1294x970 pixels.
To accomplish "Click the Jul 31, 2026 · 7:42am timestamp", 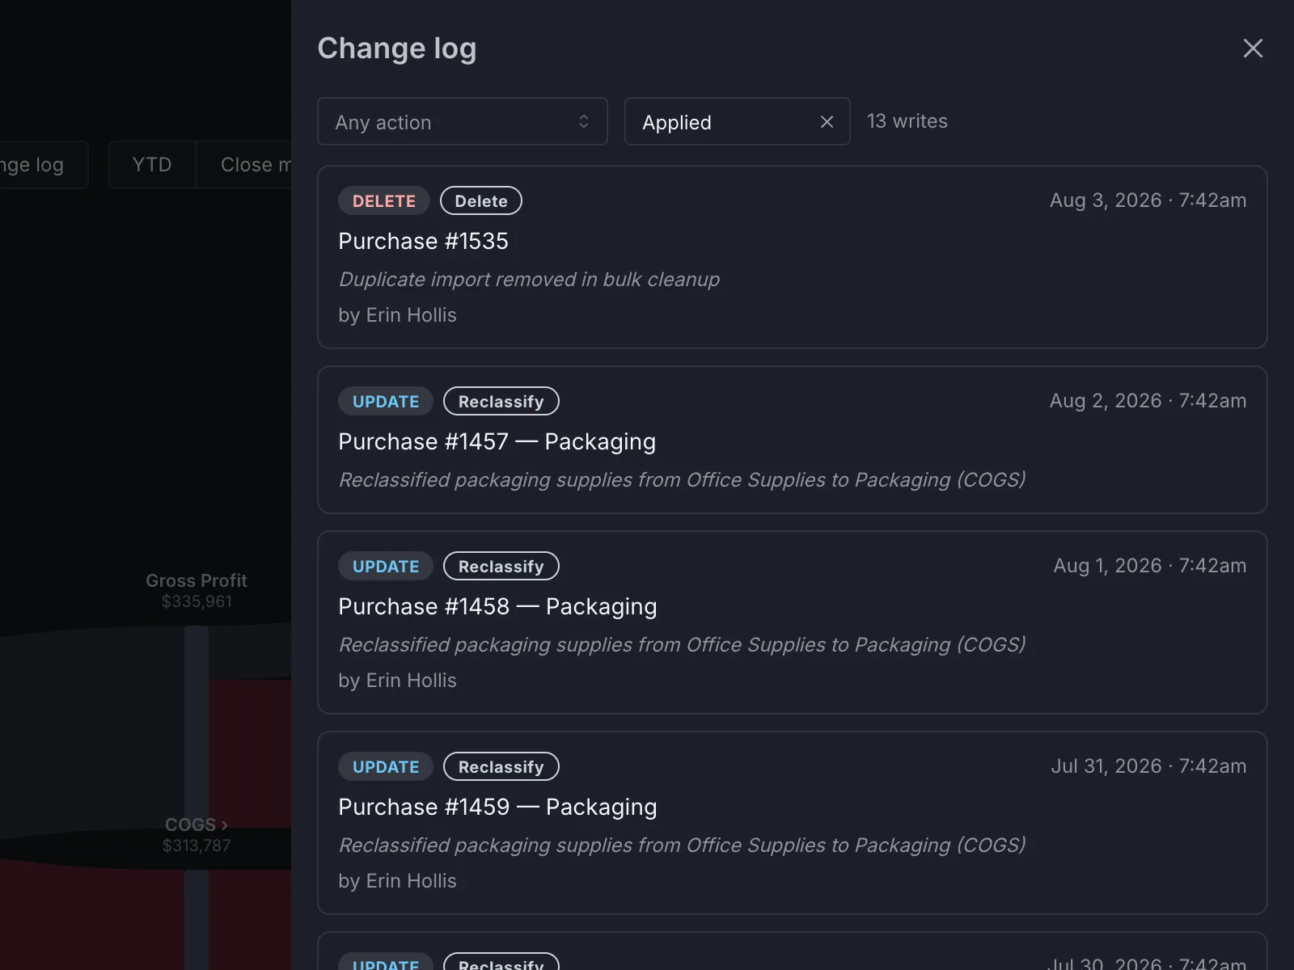I will click(x=1148, y=766).
